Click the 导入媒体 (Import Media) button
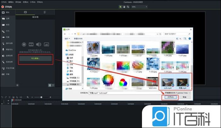The height and width of the screenshot is (128, 221). click(35, 58)
